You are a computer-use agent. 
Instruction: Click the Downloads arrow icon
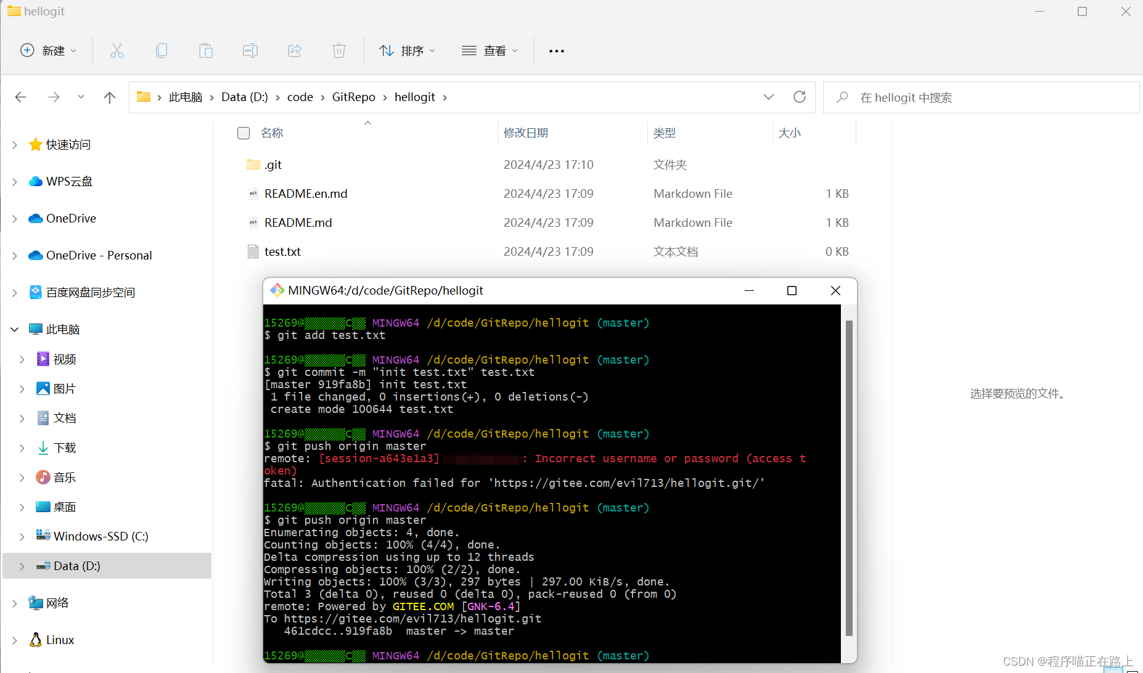[43, 448]
